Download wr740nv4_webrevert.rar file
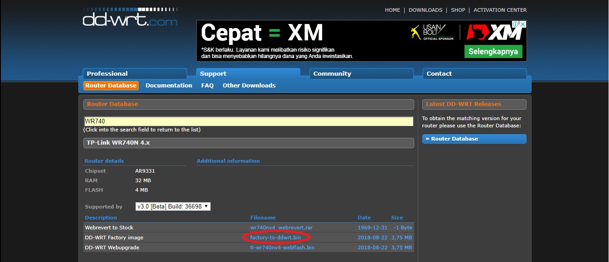609x262 pixels. (x=281, y=228)
